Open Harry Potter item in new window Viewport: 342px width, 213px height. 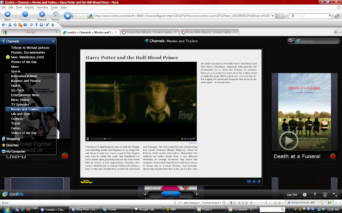pyautogui.click(x=259, y=182)
